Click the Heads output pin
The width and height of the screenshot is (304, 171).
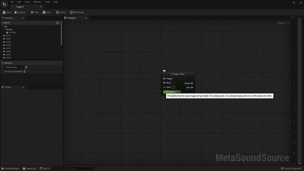point(192,84)
